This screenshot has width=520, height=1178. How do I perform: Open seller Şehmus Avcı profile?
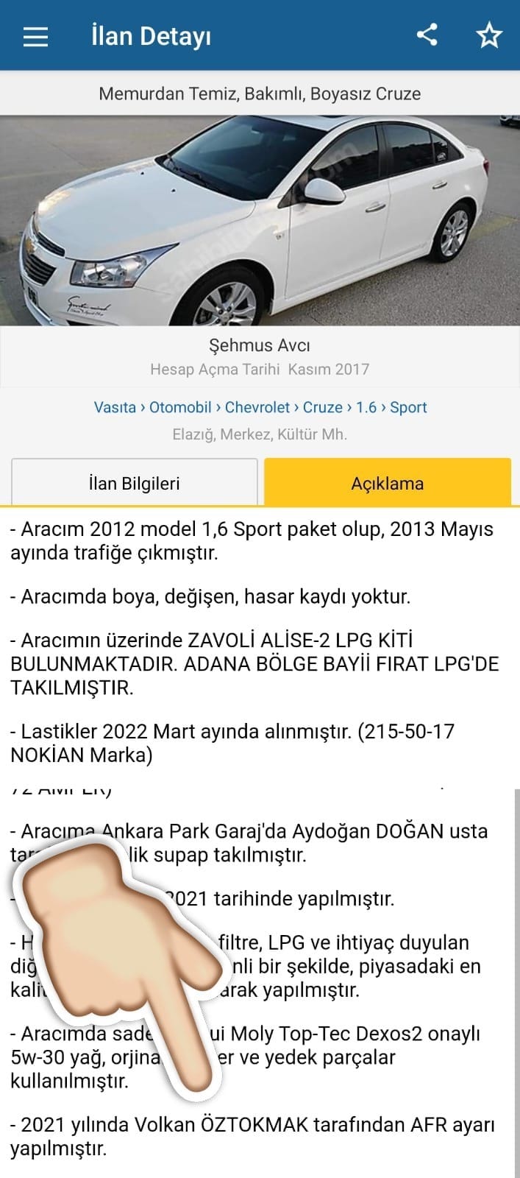pyautogui.click(x=260, y=345)
